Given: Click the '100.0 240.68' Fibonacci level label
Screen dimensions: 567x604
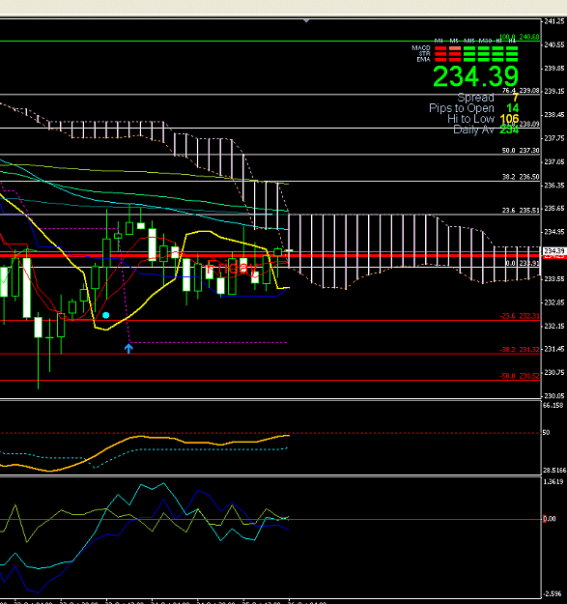Looking at the screenshot, I should pyautogui.click(x=520, y=37).
